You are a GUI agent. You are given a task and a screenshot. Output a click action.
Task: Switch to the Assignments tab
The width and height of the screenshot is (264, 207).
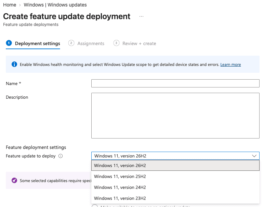tap(86, 43)
